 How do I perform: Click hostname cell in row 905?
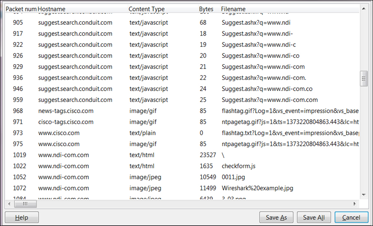pos(75,23)
